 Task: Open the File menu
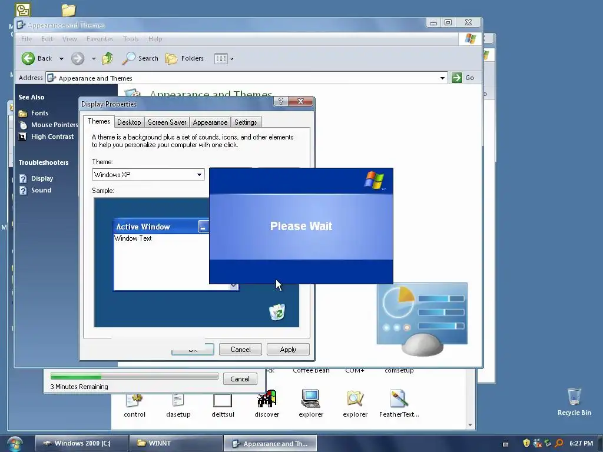(26, 39)
